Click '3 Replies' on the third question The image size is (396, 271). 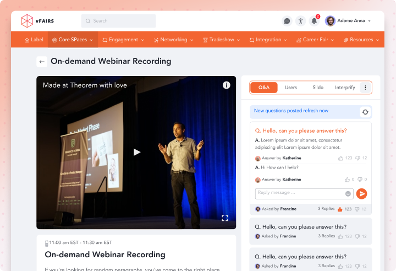pos(326,266)
